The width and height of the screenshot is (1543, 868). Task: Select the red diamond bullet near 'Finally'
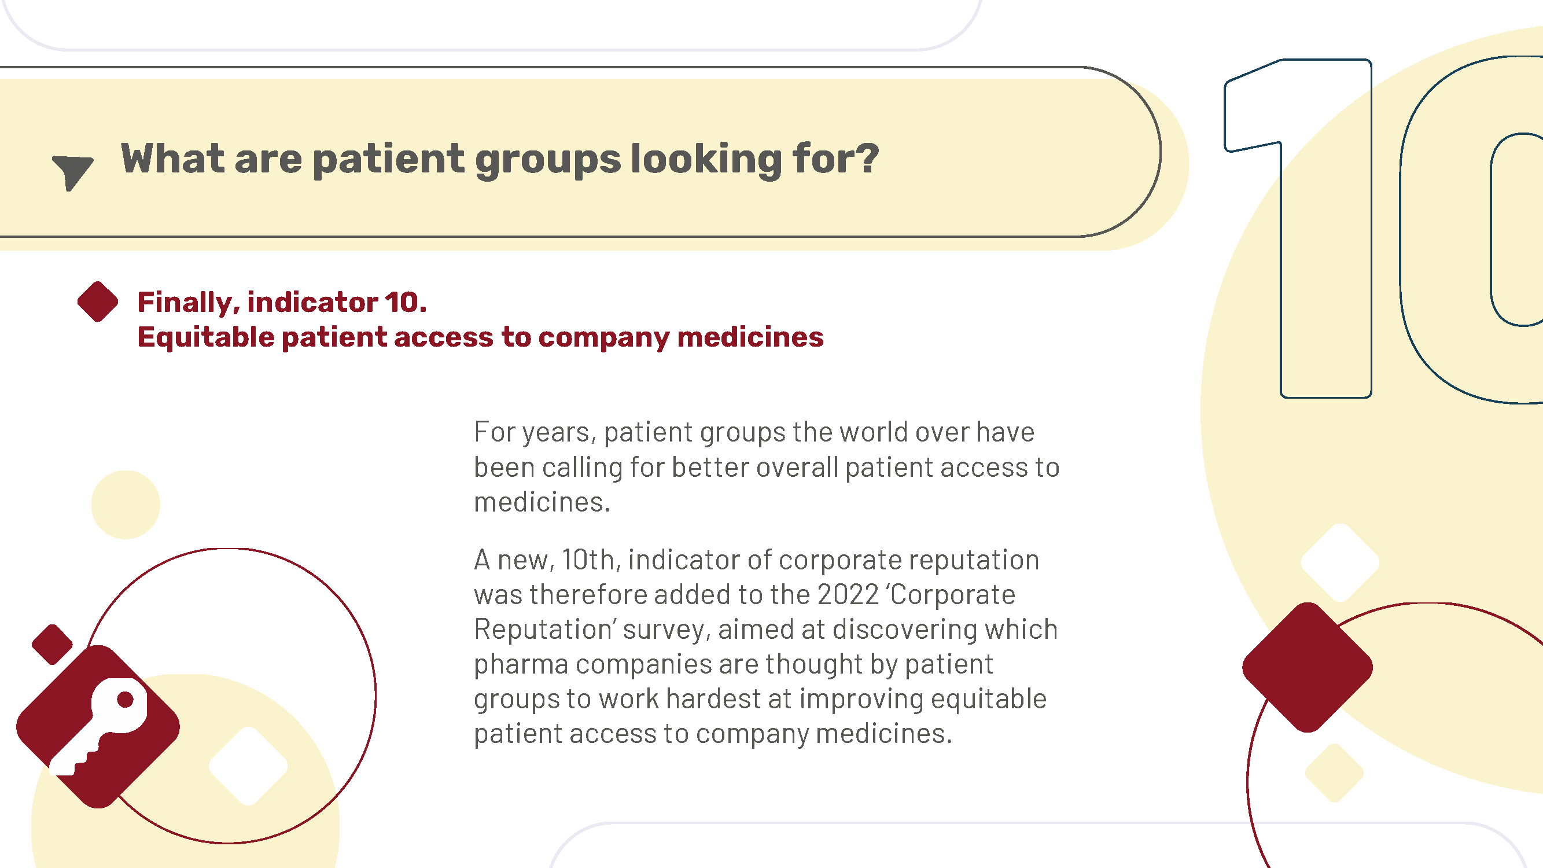[x=98, y=301]
